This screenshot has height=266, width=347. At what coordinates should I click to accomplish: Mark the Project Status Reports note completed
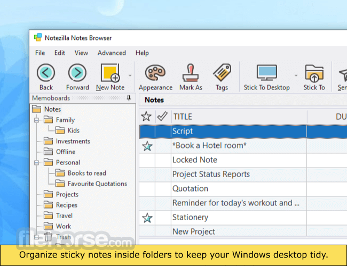click(x=163, y=174)
